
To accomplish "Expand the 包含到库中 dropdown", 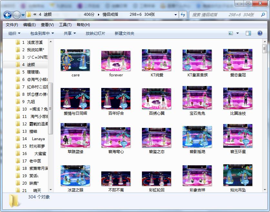I will click(42, 34).
